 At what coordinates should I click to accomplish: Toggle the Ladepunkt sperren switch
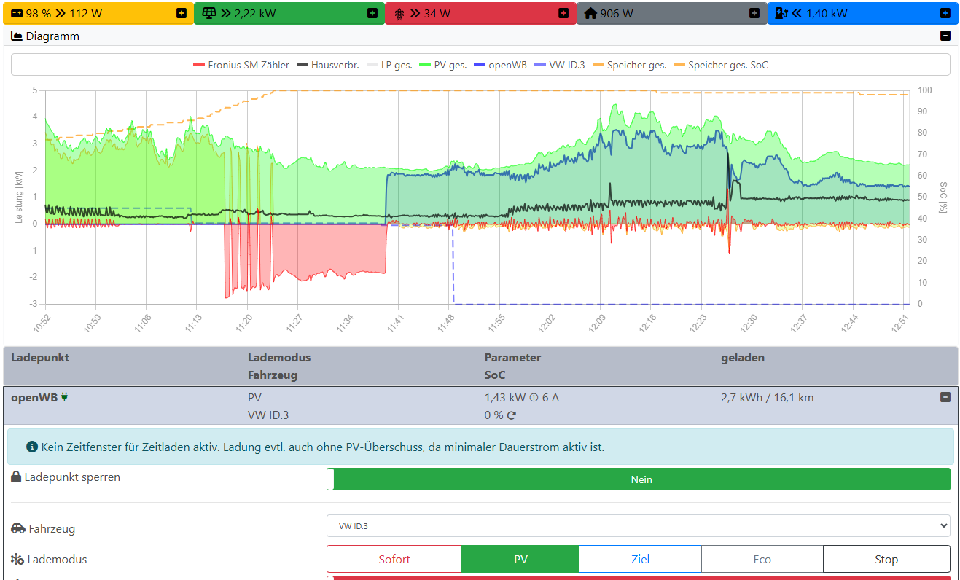click(x=638, y=479)
